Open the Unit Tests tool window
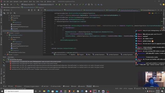165x93 pixels. tap(45, 86)
